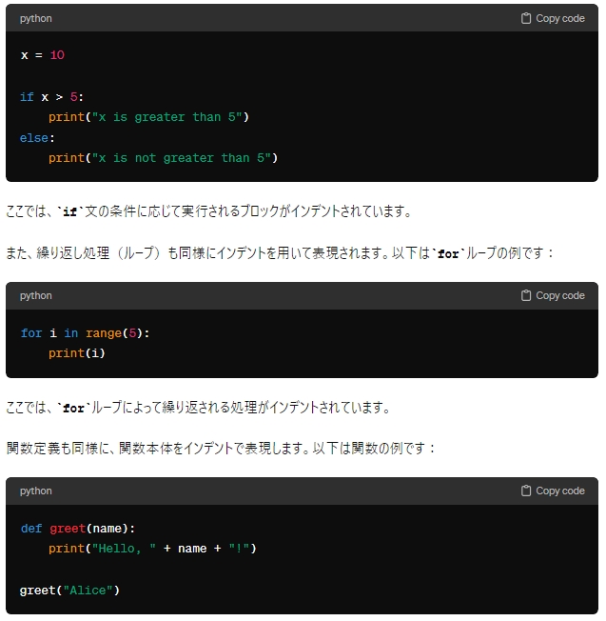Image resolution: width=606 pixels, height=621 pixels.
Task: Click the if x > 5: line
Action: pyautogui.click(x=51, y=97)
